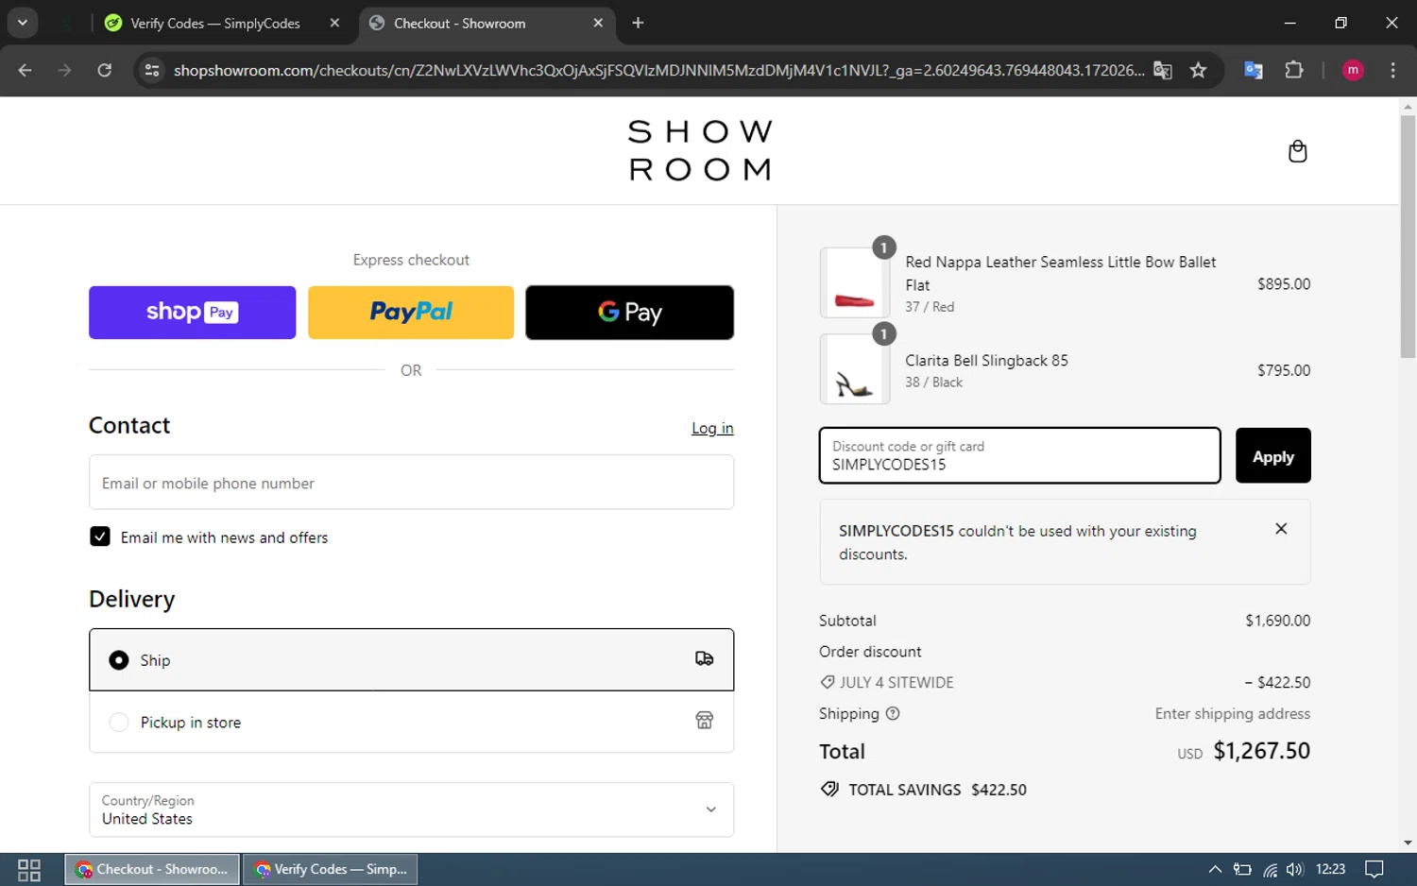This screenshot has width=1417, height=886.
Task: Dismiss the SIMPLYCODES15 error message
Action: pyautogui.click(x=1281, y=529)
